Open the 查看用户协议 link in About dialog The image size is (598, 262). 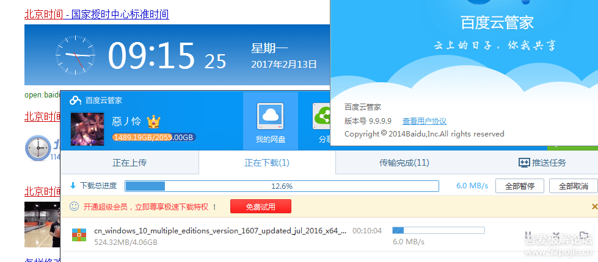point(424,121)
